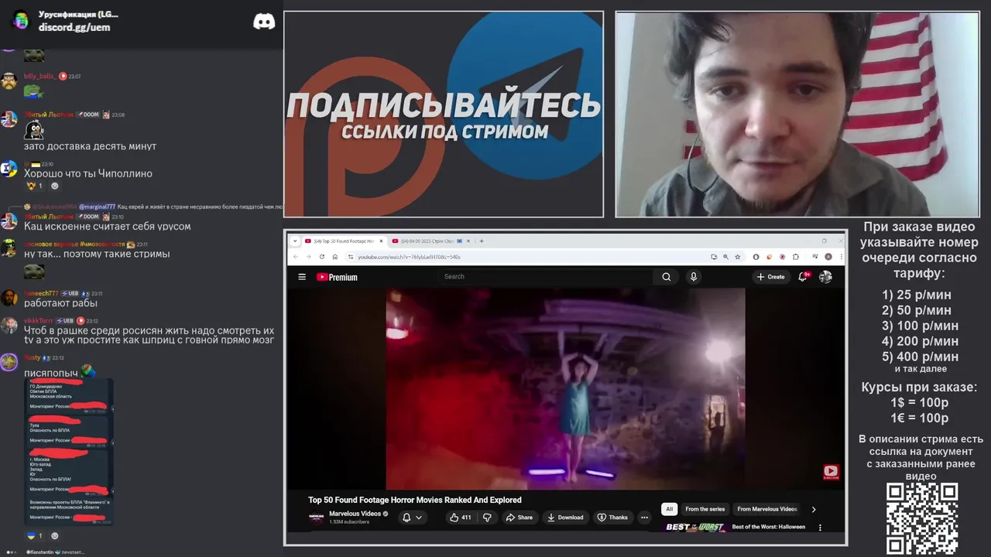Viewport: 991px width, 557px height.
Task: Open YouTube notifications bell in header
Action: click(x=804, y=277)
